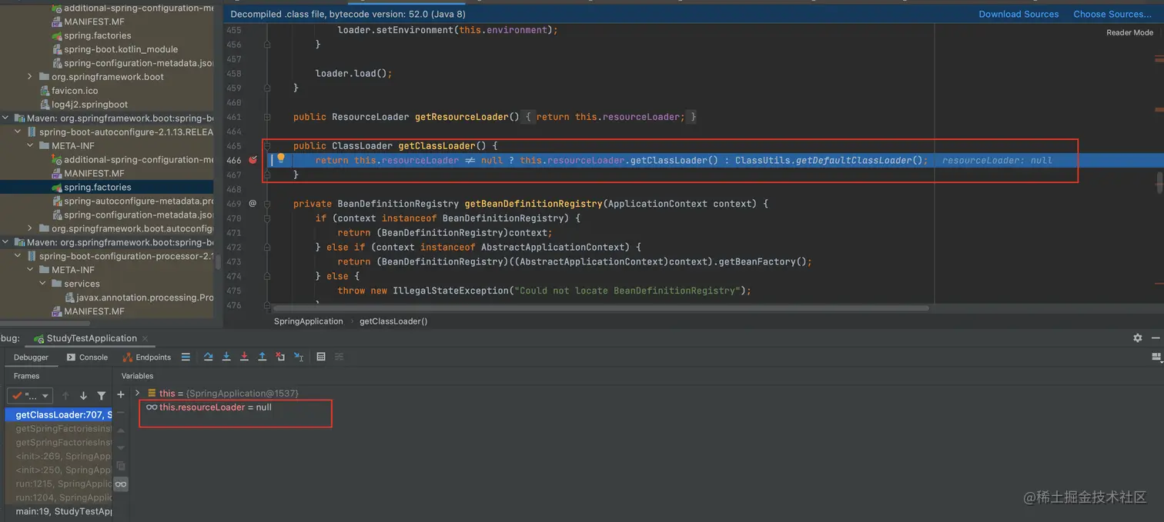Click the New Watch plus icon
This screenshot has width=1164, height=522.
[x=121, y=394]
